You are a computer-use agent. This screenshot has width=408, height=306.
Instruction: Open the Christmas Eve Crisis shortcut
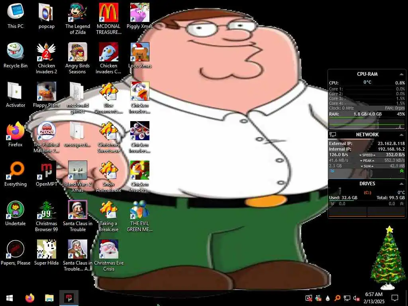[109, 256]
